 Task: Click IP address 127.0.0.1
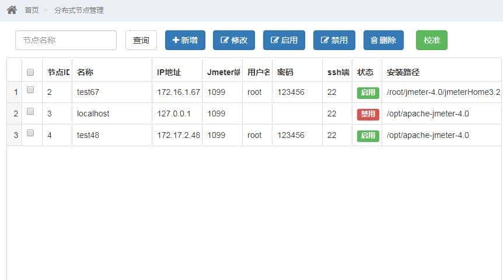click(174, 114)
